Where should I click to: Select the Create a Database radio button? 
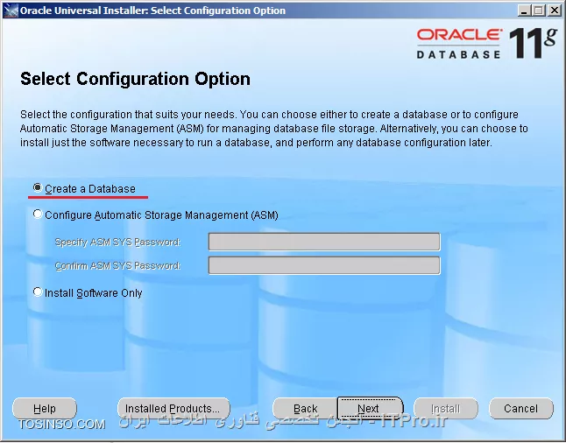click(x=38, y=187)
